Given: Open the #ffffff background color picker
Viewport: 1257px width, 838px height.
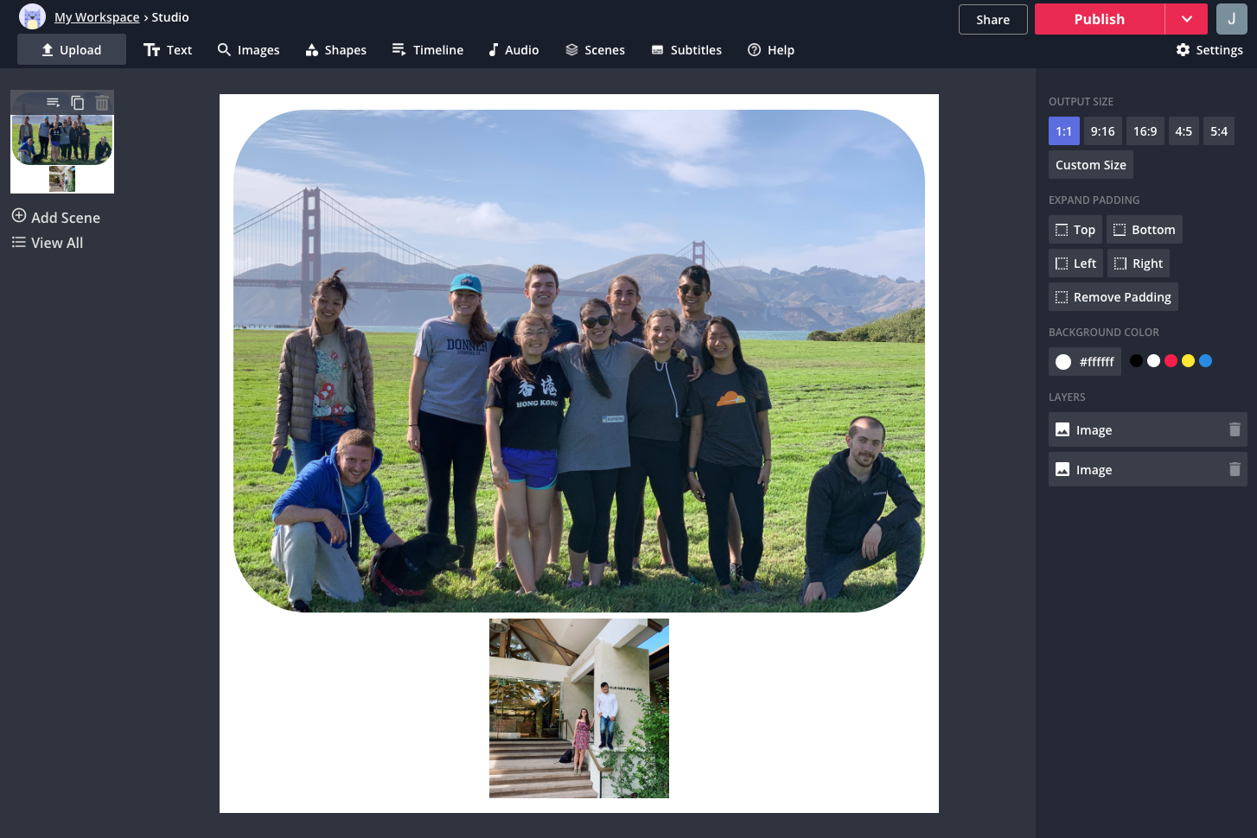Looking at the screenshot, I should pyautogui.click(x=1085, y=361).
